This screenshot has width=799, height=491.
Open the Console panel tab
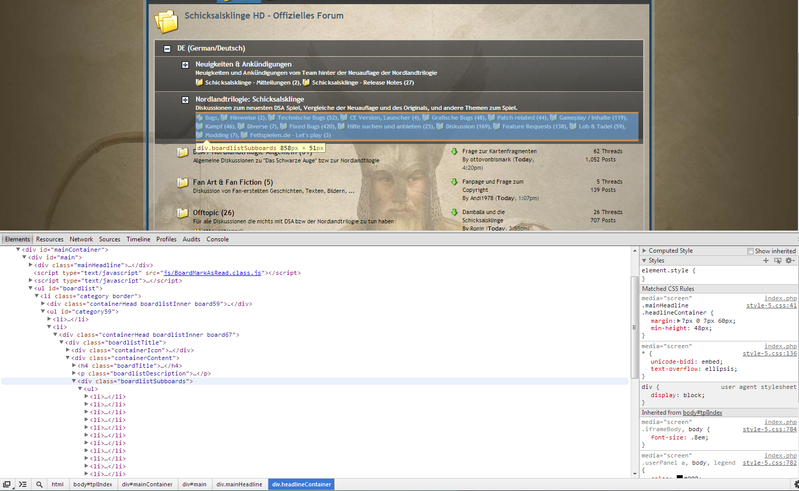(218, 239)
